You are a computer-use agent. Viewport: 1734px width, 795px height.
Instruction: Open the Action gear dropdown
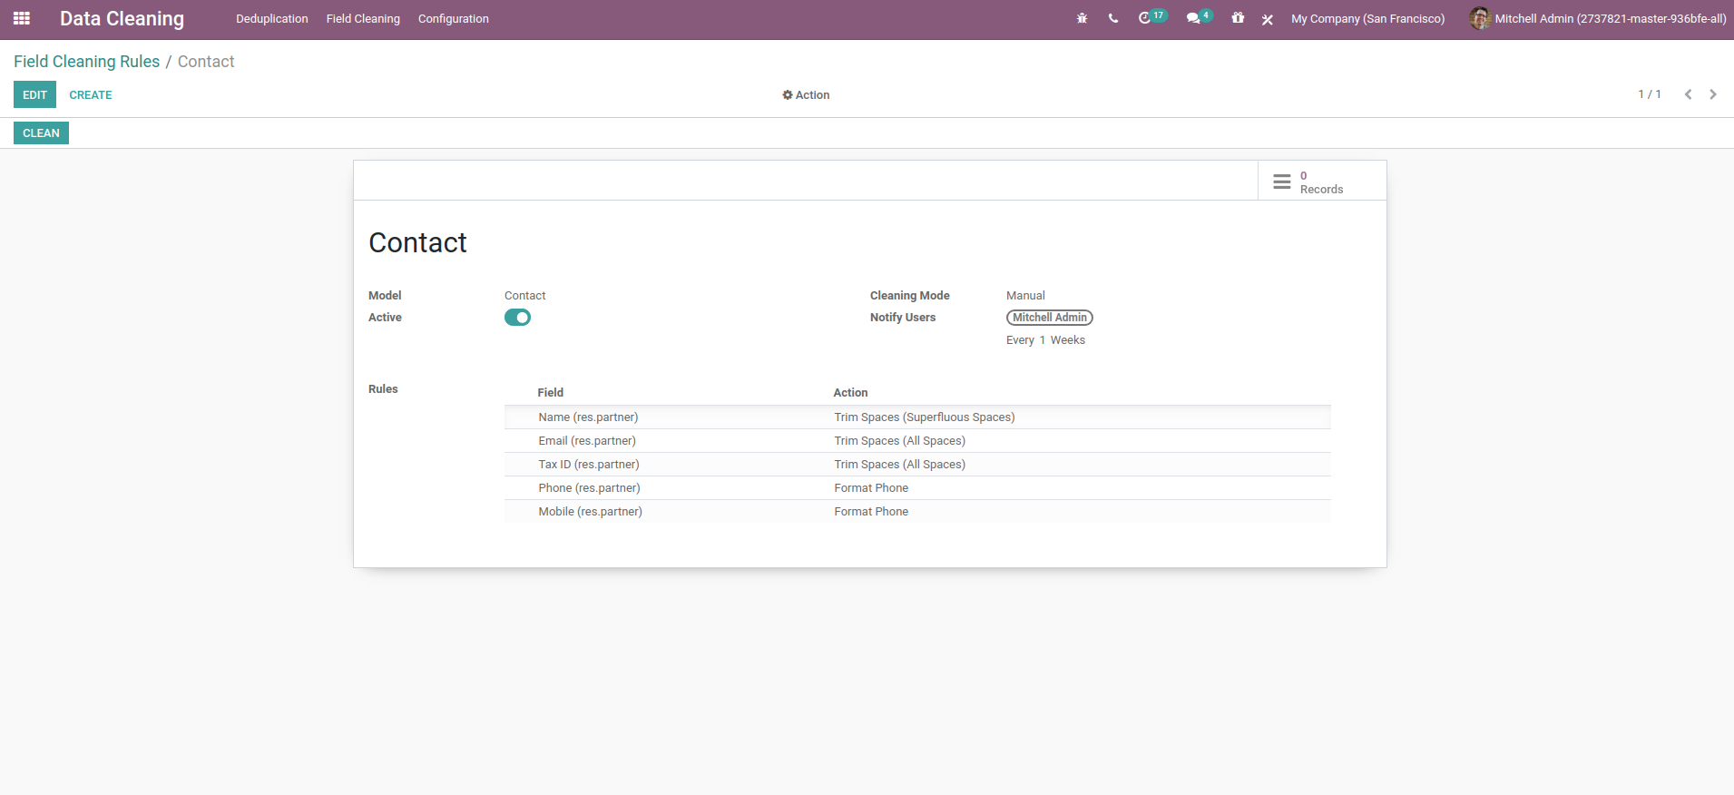click(806, 94)
